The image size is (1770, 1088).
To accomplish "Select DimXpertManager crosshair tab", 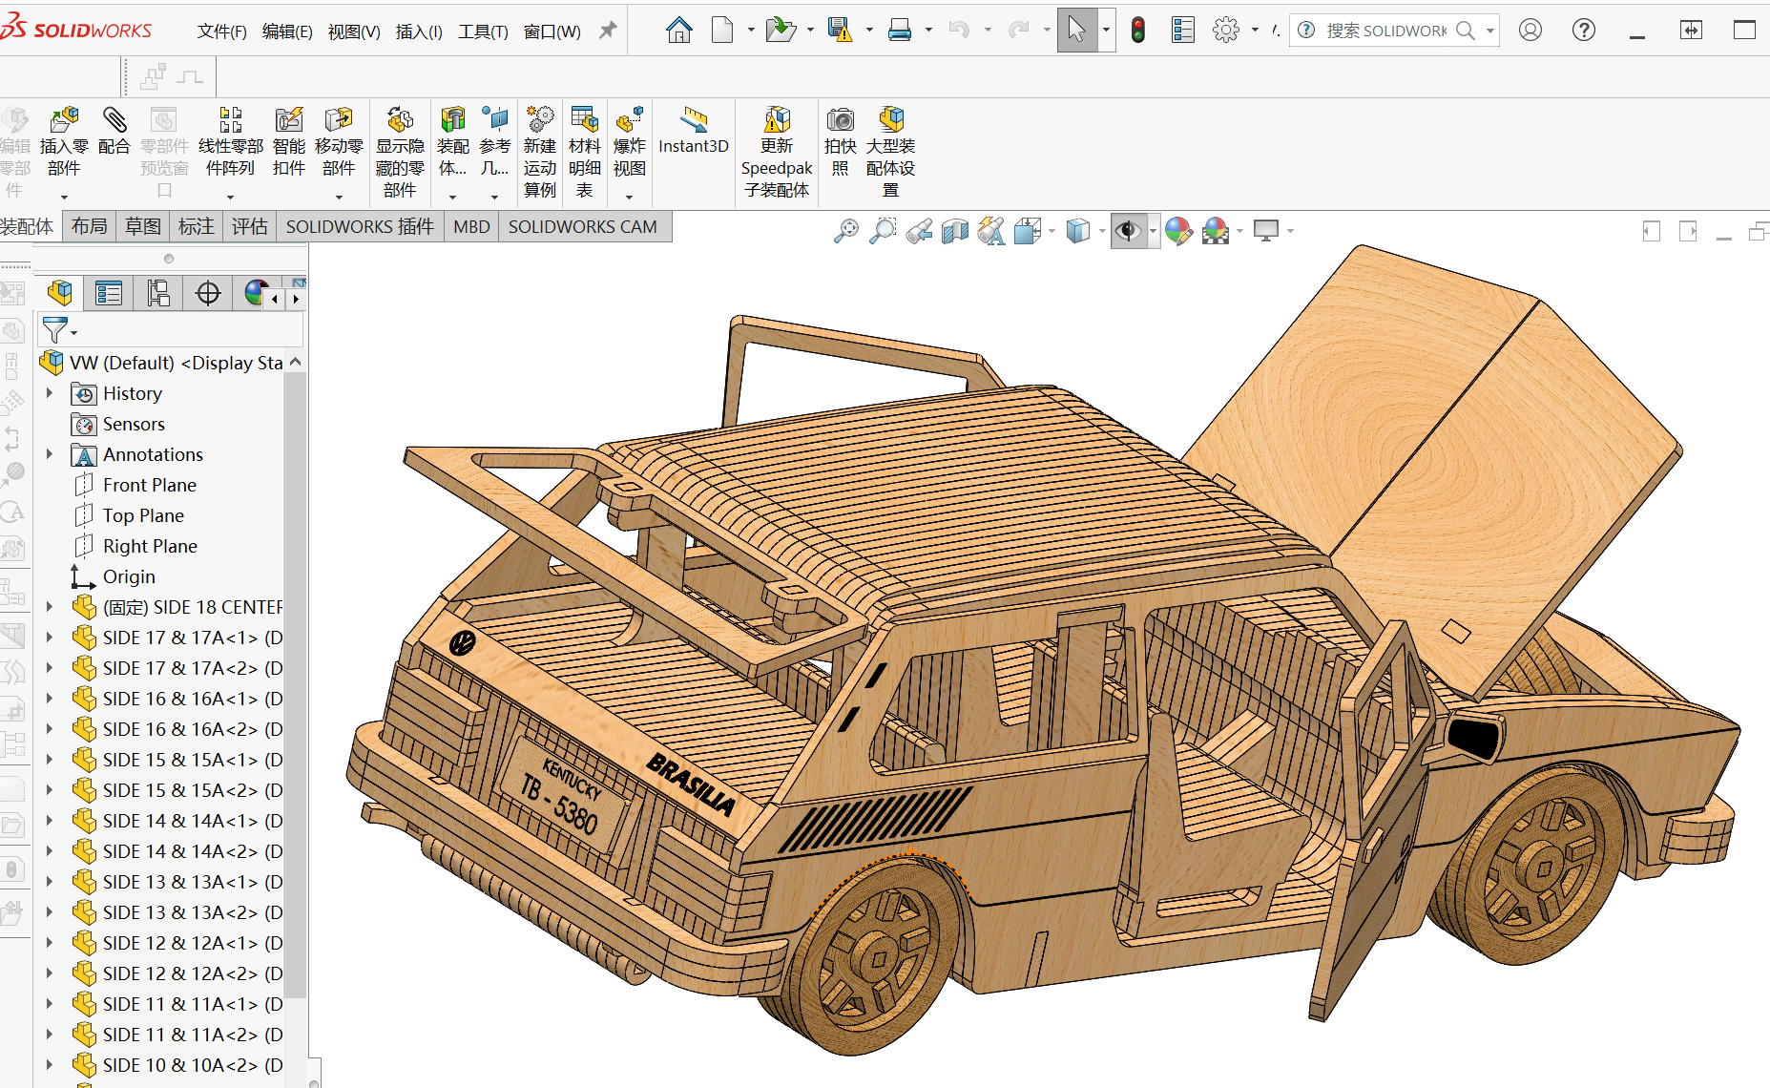I will point(208,293).
